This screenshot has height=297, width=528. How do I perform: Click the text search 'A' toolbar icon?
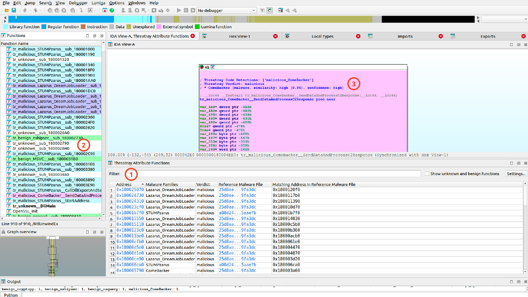(x=90, y=11)
